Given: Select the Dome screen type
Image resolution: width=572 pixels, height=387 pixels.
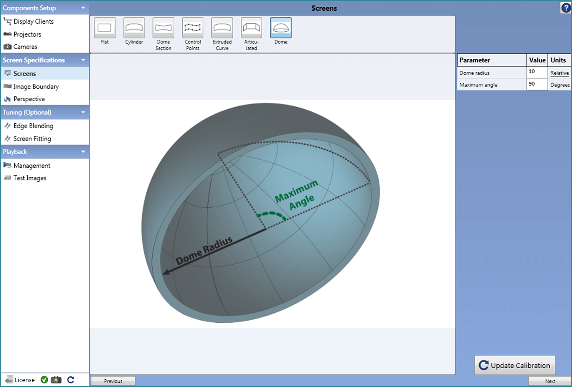Looking at the screenshot, I should coord(281,28).
